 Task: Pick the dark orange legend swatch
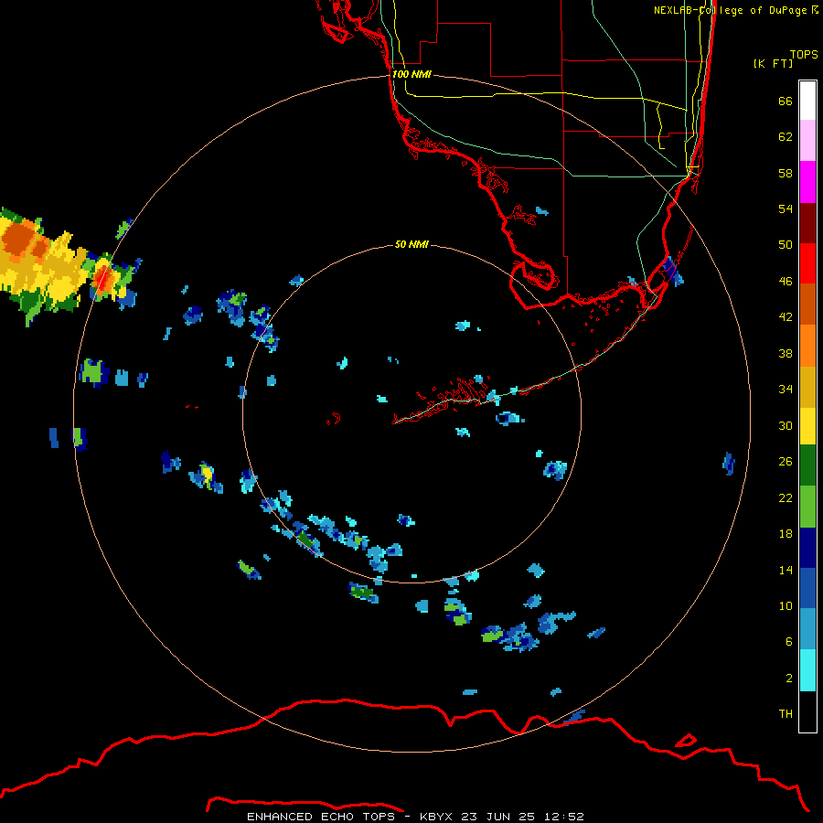click(x=807, y=305)
